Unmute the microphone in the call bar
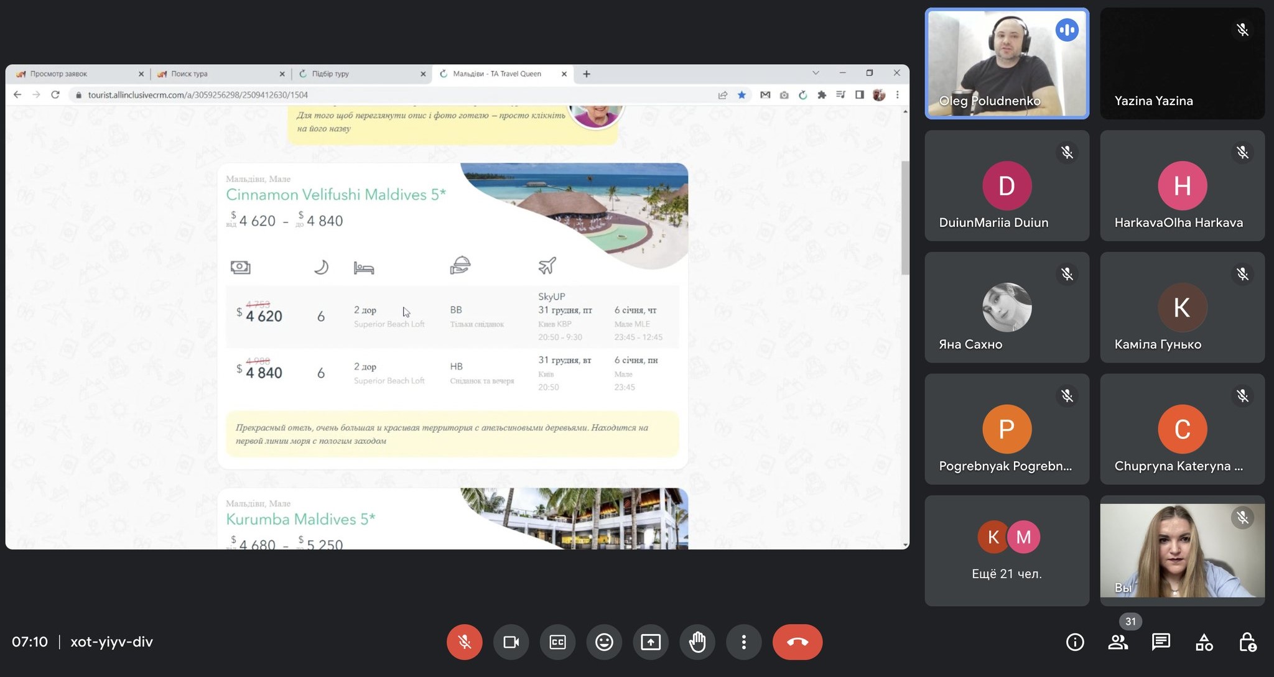 click(464, 642)
